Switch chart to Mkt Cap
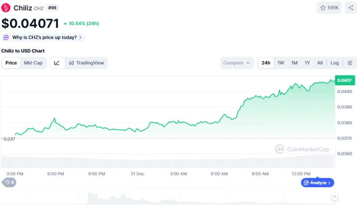Screen dimensions: 357x205 33,63
